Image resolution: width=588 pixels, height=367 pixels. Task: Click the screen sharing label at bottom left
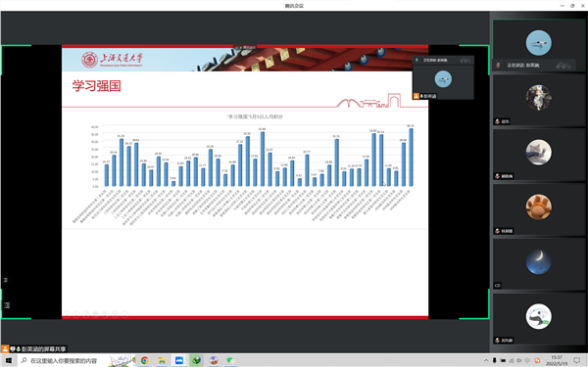pos(43,349)
